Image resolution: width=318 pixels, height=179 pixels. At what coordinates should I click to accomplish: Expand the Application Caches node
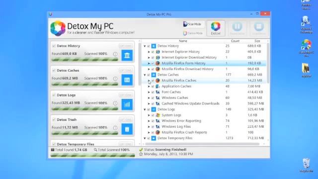[149, 87]
